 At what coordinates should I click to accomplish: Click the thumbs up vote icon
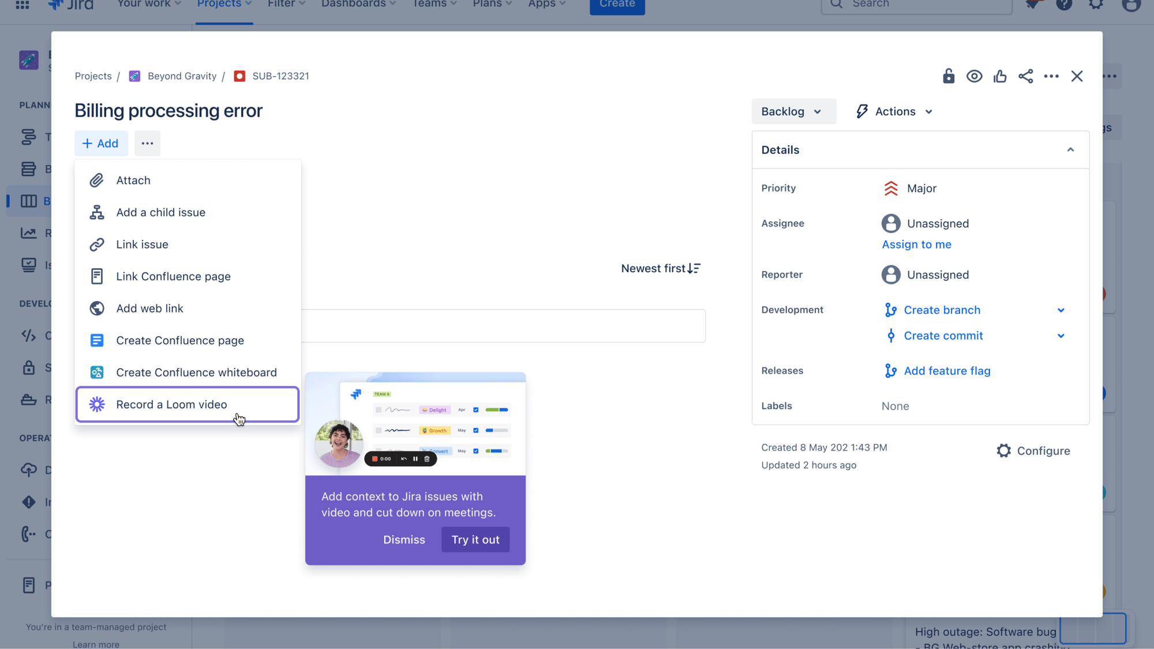[1000, 76]
